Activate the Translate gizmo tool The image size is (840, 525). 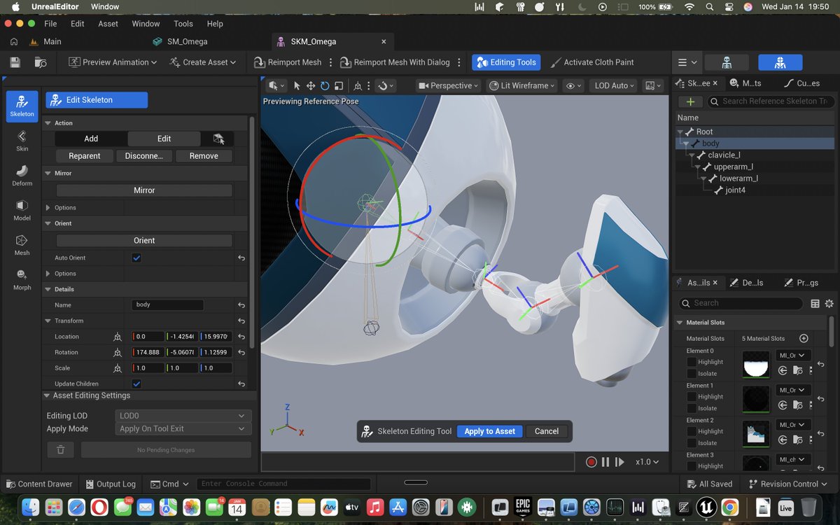310,85
